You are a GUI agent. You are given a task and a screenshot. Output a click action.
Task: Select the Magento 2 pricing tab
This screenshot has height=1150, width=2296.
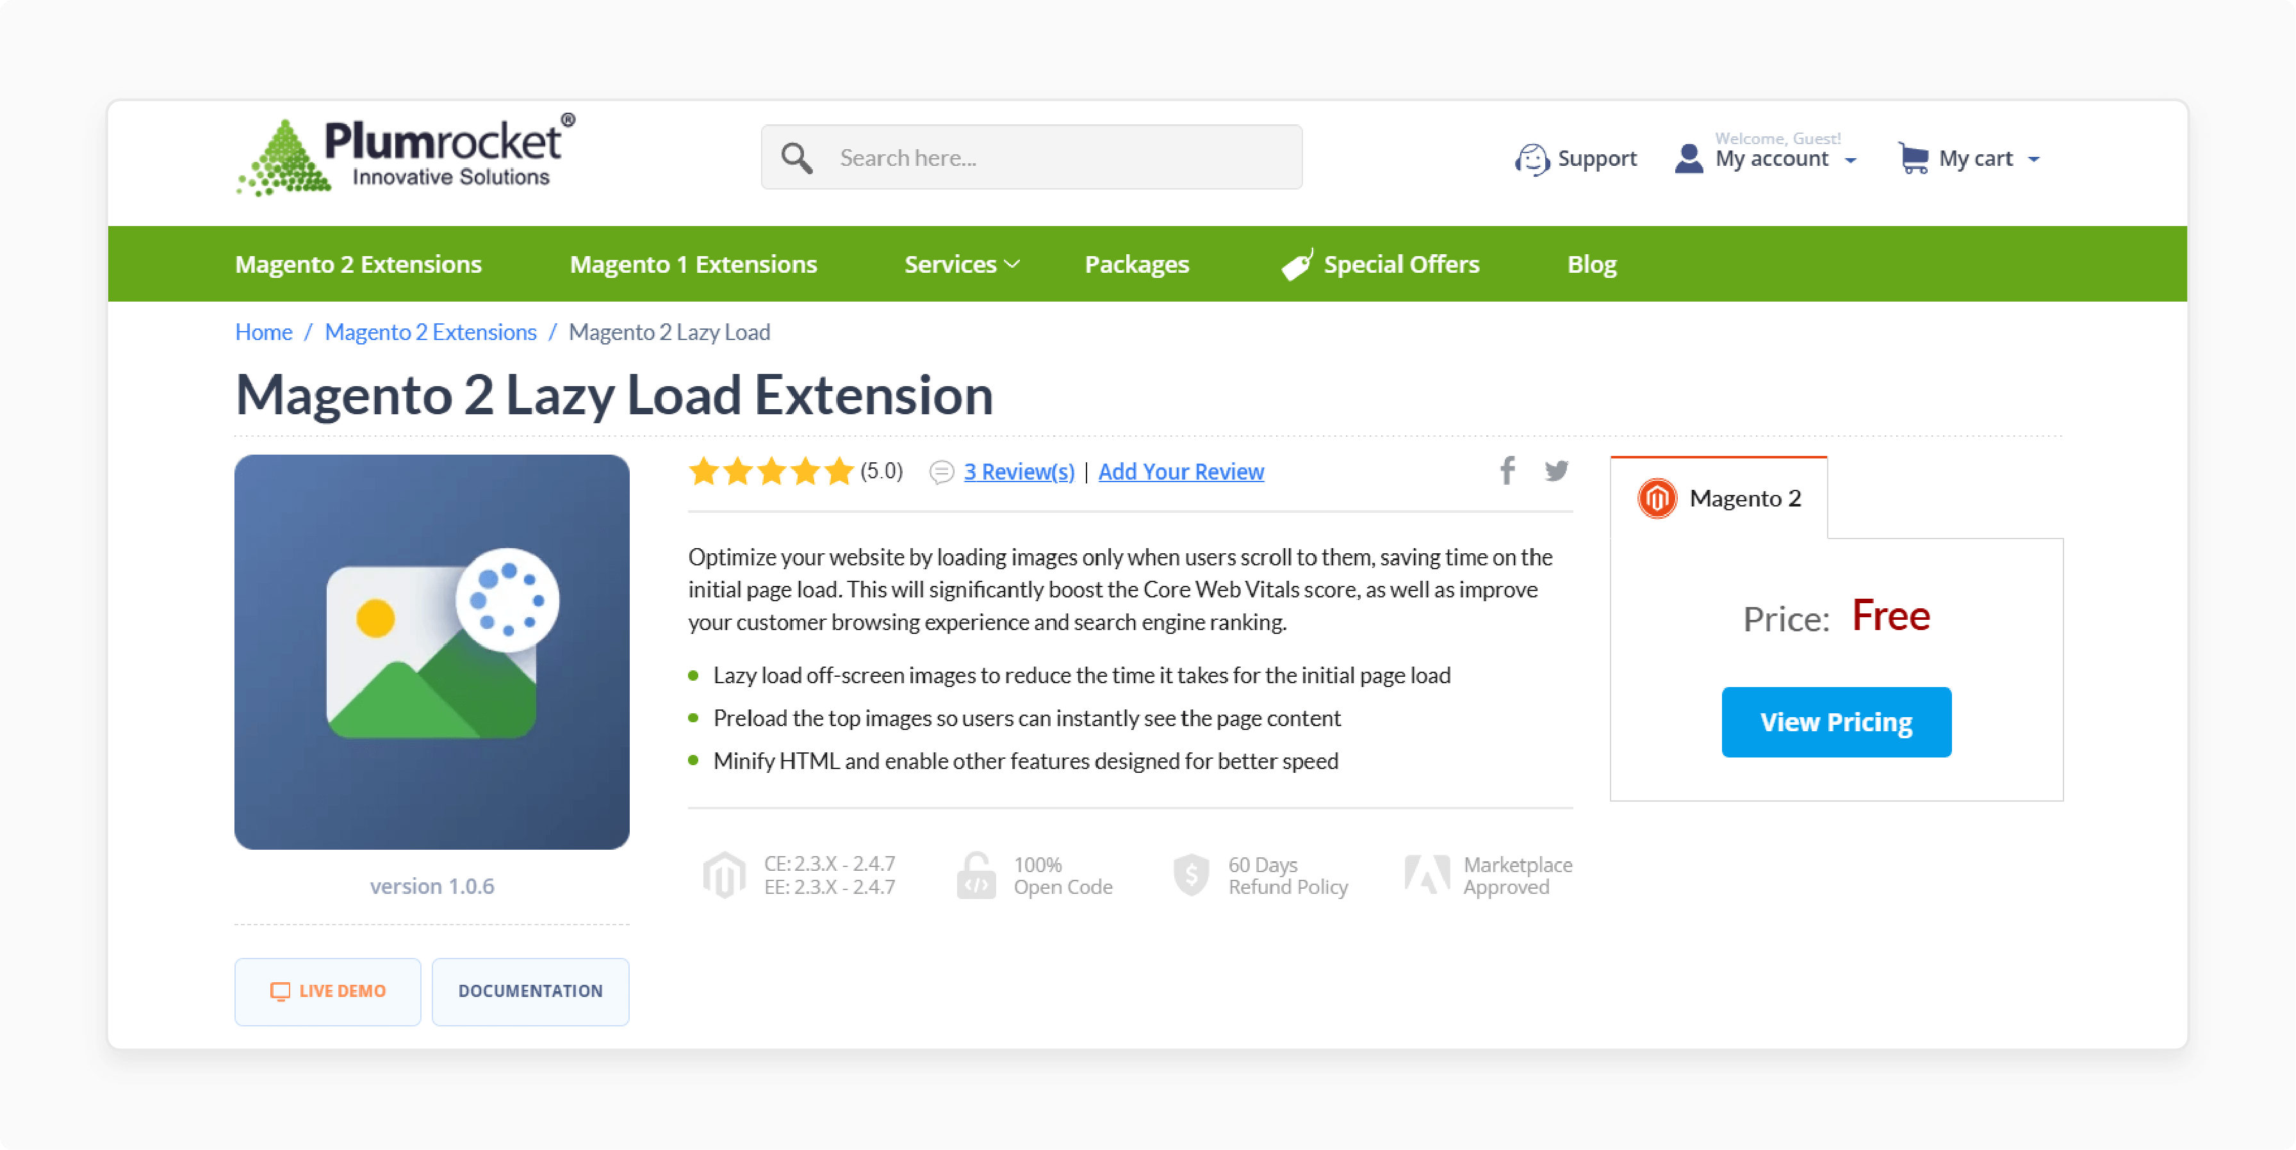(1718, 498)
